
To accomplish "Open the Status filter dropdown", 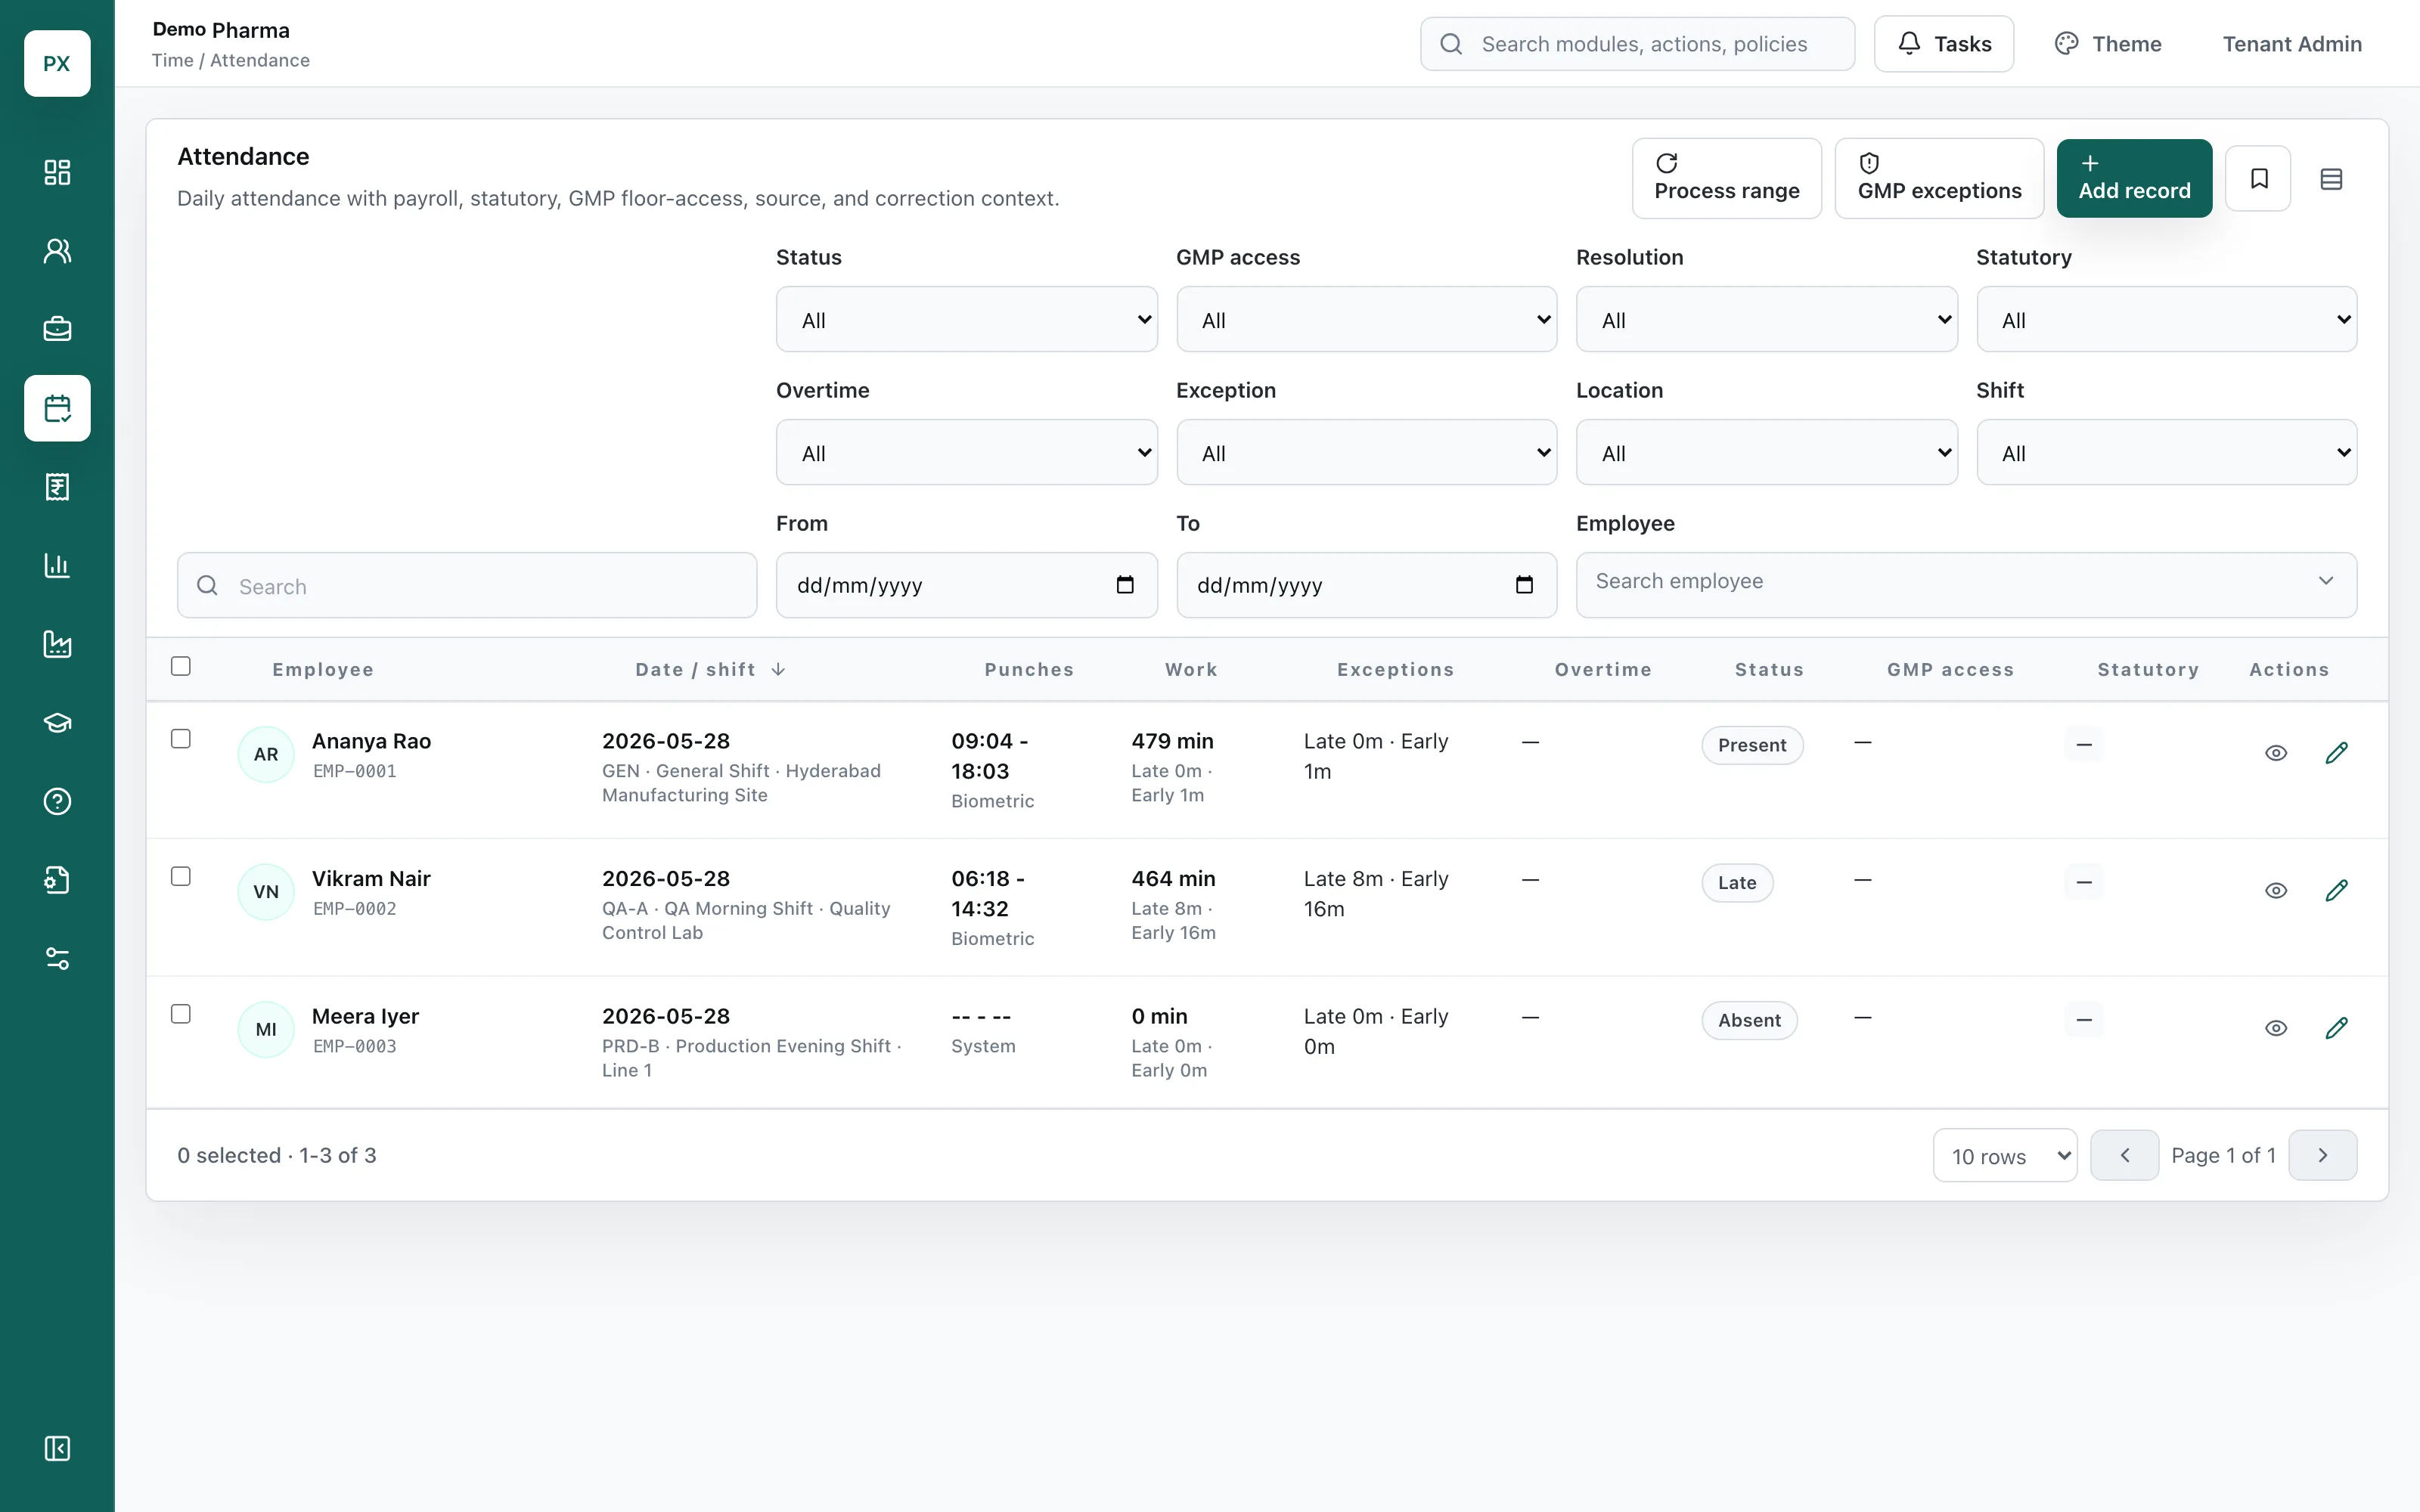I will pyautogui.click(x=966, y=320).
